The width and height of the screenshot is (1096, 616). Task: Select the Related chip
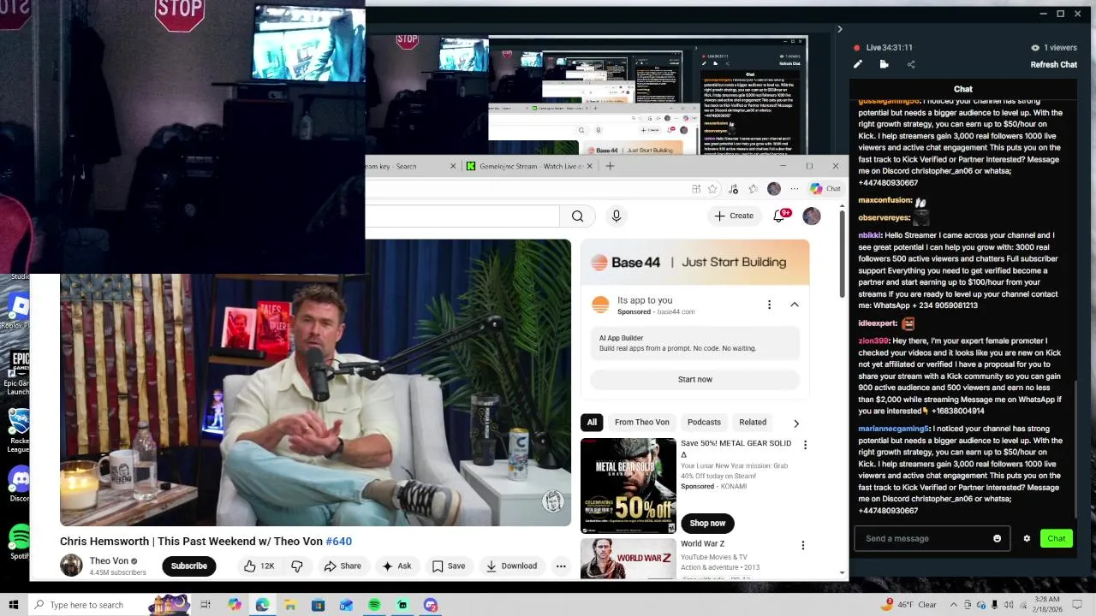[753, 422]
